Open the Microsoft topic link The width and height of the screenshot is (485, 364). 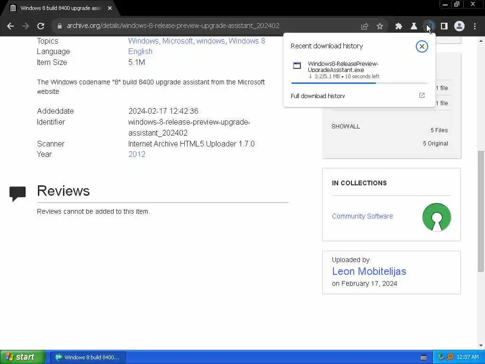177,41
